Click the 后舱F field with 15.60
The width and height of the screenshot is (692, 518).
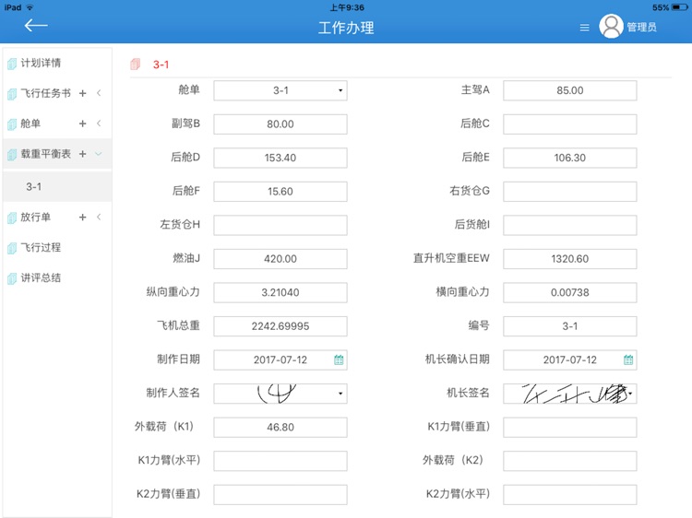pyautogui.click(x=280, y=192)
